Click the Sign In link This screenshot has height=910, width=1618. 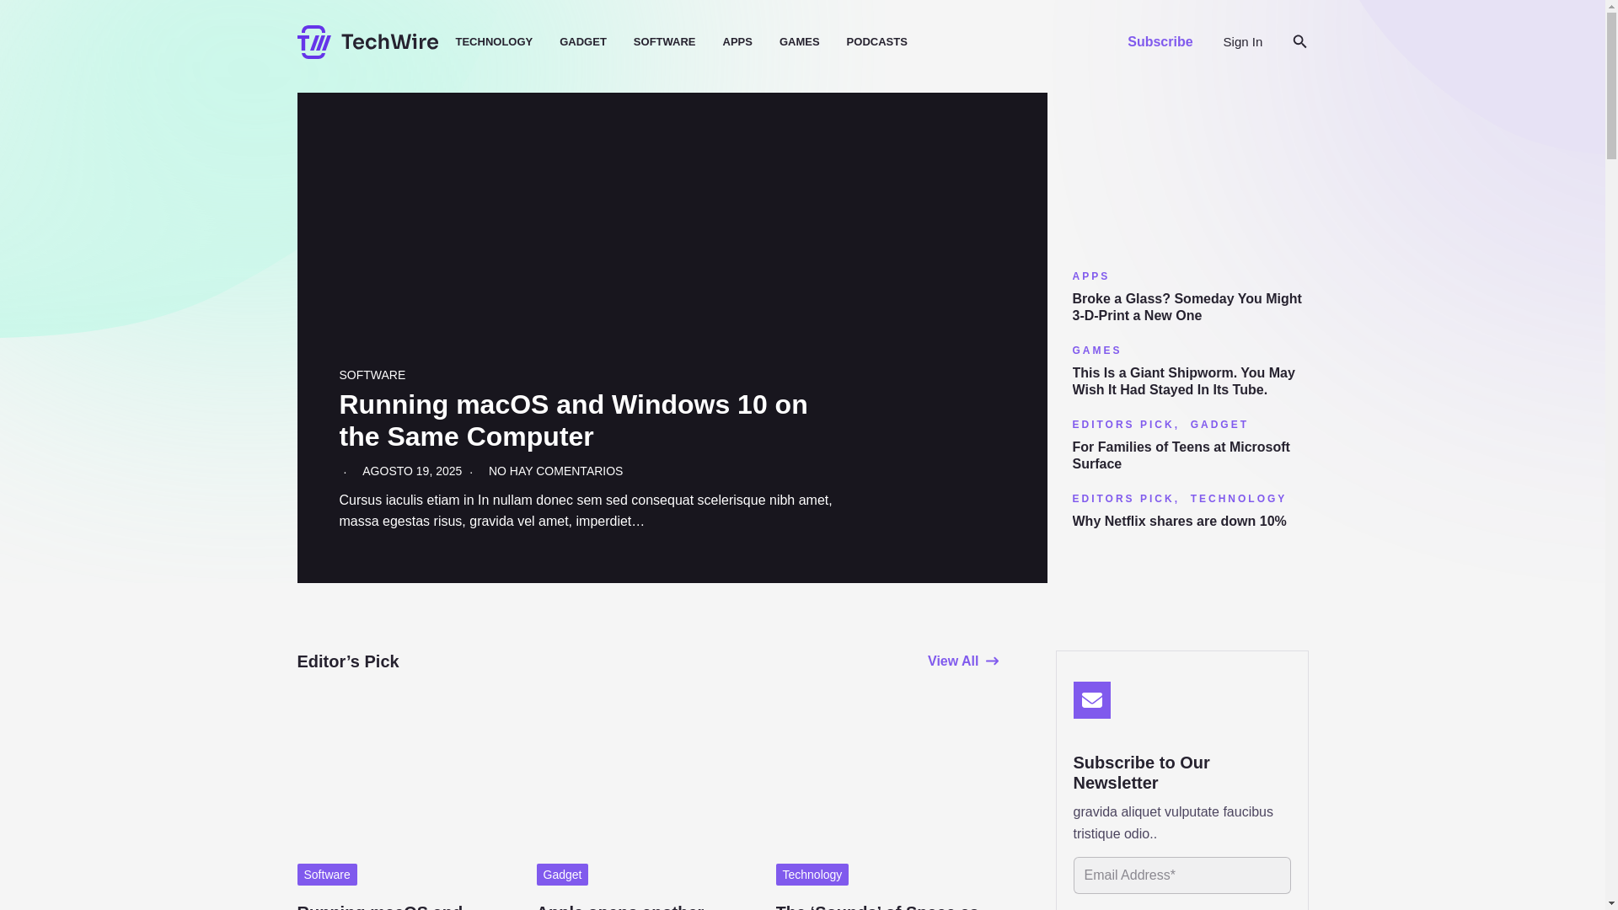click(x=1242, y=42)
